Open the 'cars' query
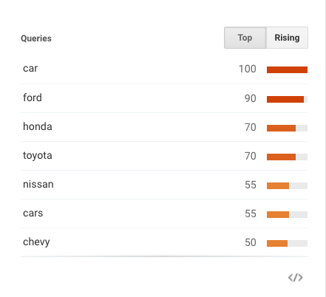 33,214
